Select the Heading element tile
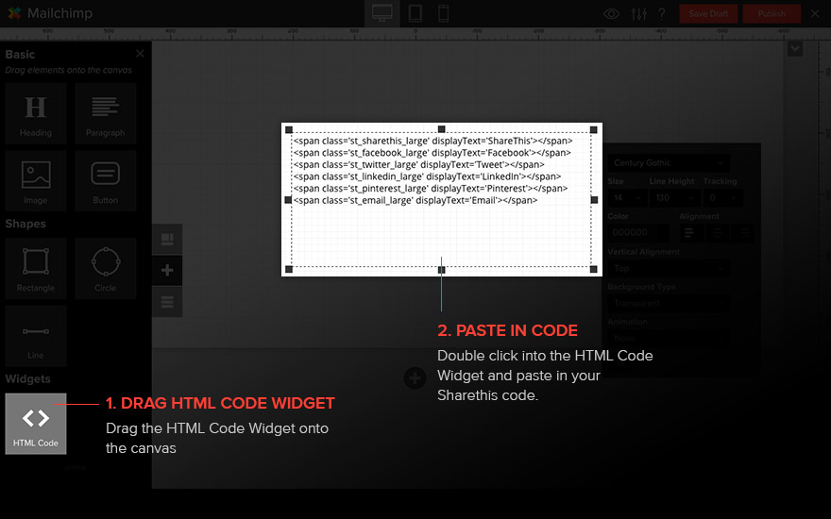The width and height of the screenshot is (831, 519). pos(36,113)
